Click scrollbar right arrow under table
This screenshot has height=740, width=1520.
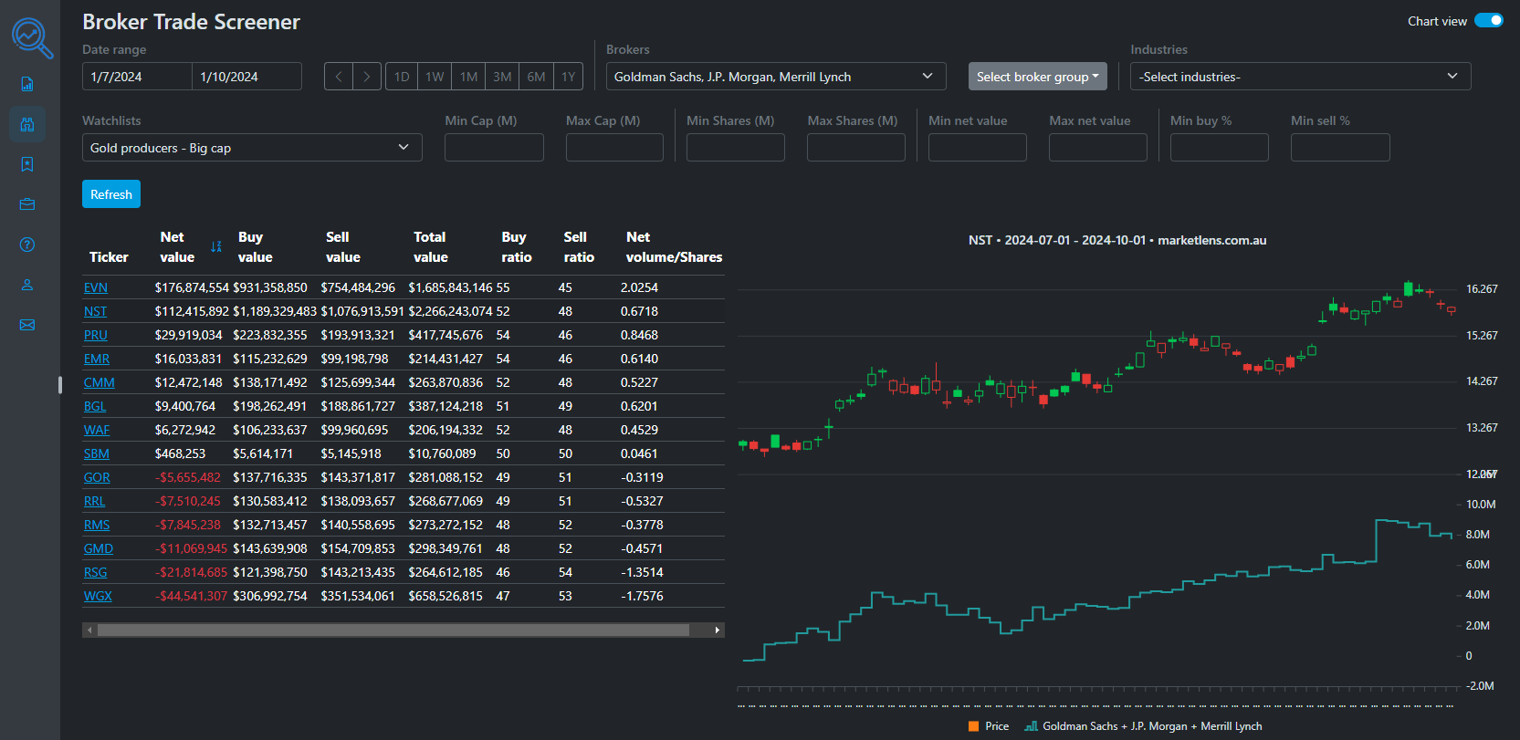pos(718,630)
